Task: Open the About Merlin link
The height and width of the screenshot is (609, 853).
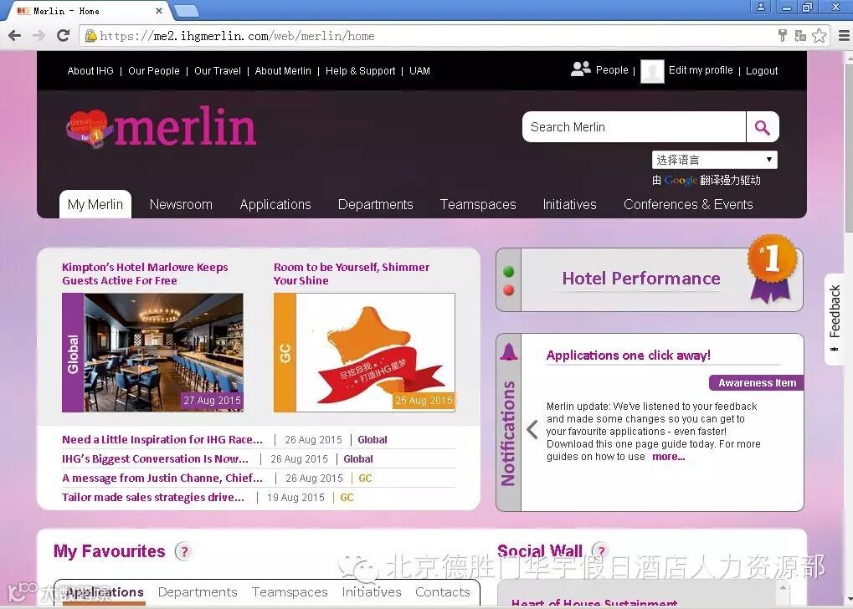Action: tap(283, 70)
